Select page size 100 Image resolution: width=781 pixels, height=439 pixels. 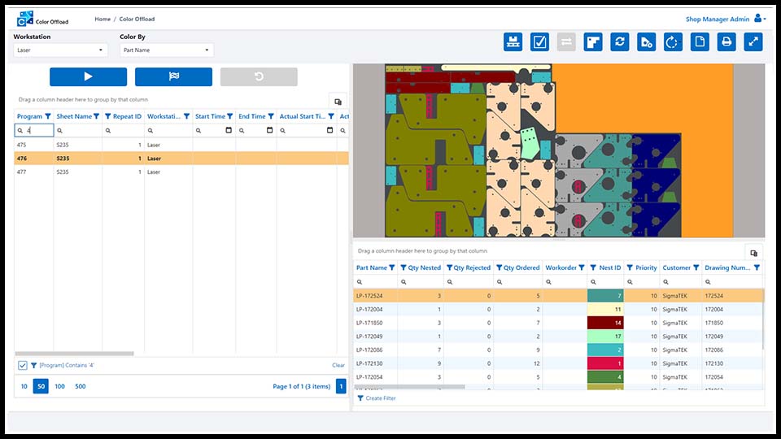59,387
